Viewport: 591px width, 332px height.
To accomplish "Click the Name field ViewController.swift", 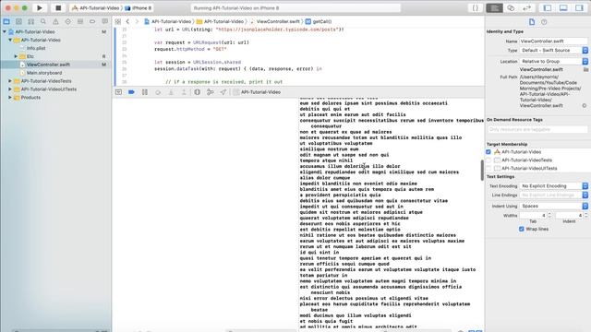I will (553, 41).
